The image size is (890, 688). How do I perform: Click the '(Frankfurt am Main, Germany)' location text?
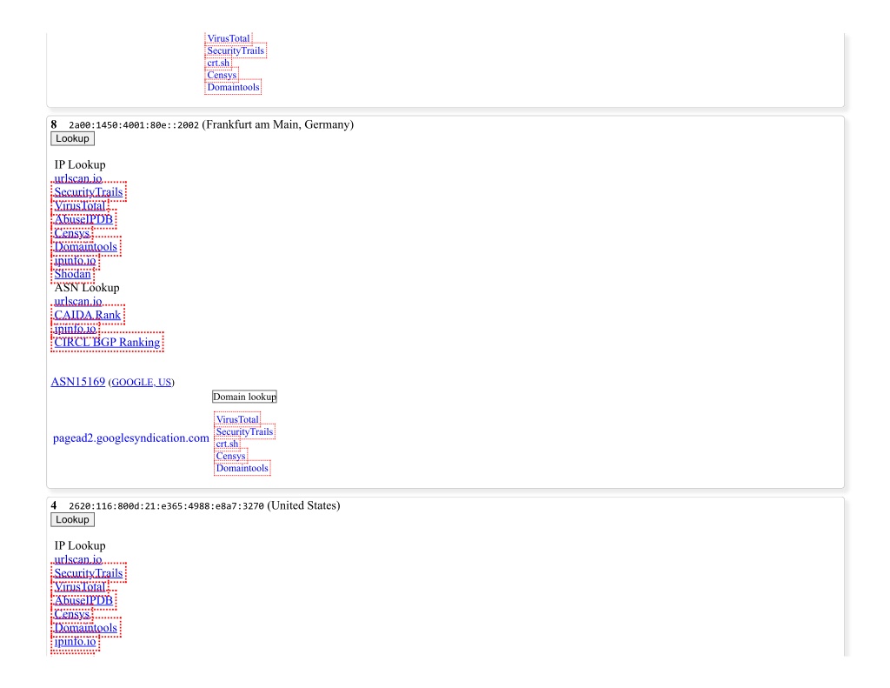277,124
